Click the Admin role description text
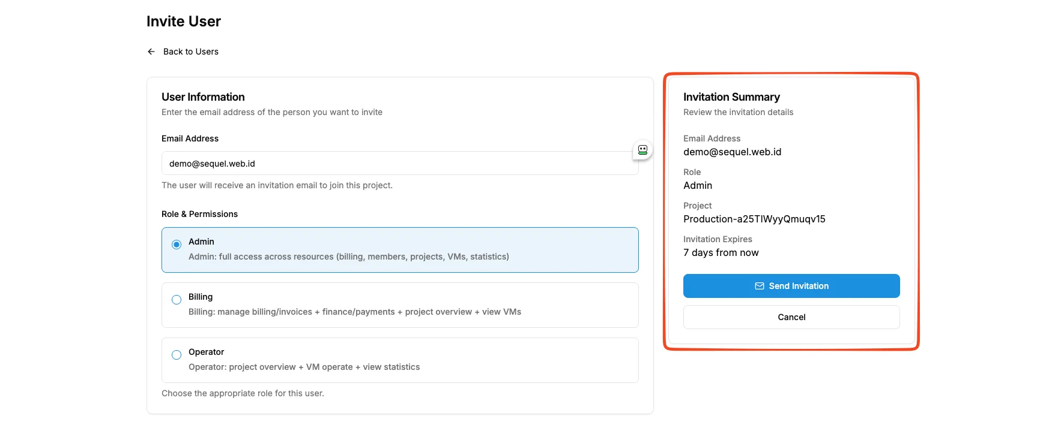 pyautogui.click(x=349, y=257)
